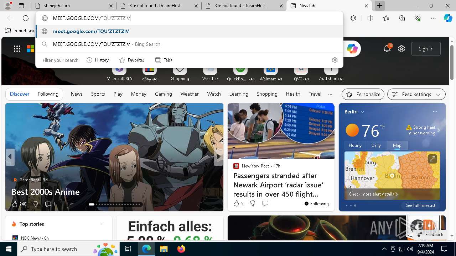Show hidden system tray icons
Image resolution: width=456 pixels, height=256 pixels.
point(384,249)
